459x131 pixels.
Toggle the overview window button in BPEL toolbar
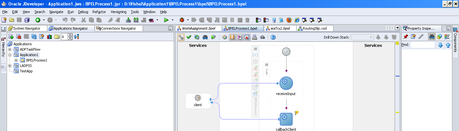[x=247, y=37]
